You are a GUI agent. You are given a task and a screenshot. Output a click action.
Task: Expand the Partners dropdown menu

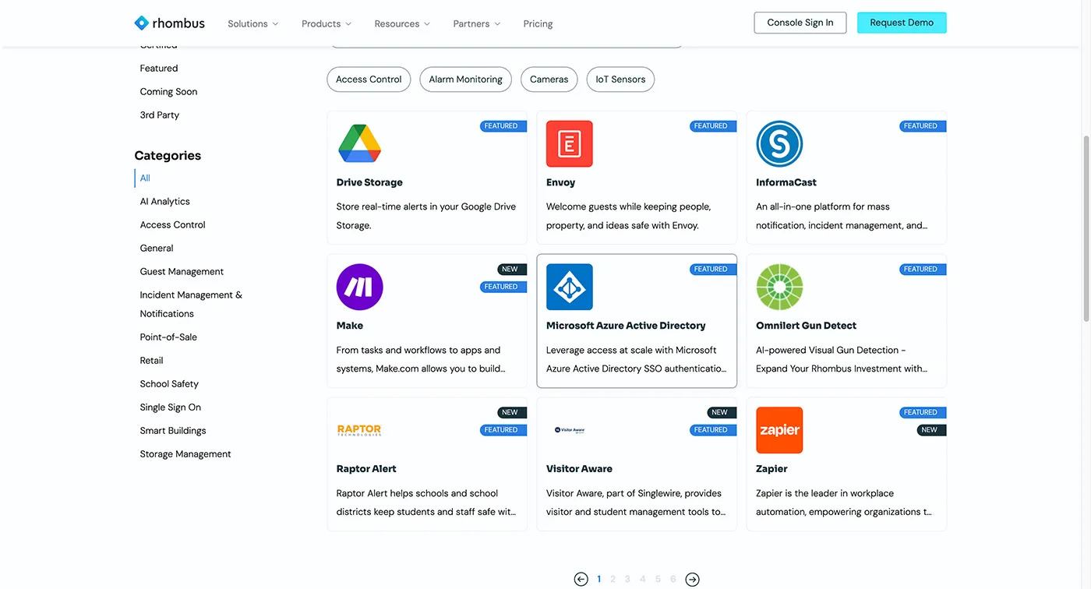click(477, 24)
